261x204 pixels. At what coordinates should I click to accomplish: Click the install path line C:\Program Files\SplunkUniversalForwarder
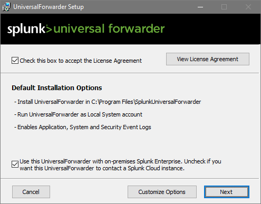click(x=108, y=102)
